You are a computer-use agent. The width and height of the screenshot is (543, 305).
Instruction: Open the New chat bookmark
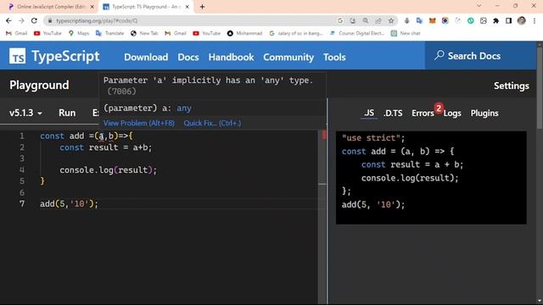pos(406,33)
